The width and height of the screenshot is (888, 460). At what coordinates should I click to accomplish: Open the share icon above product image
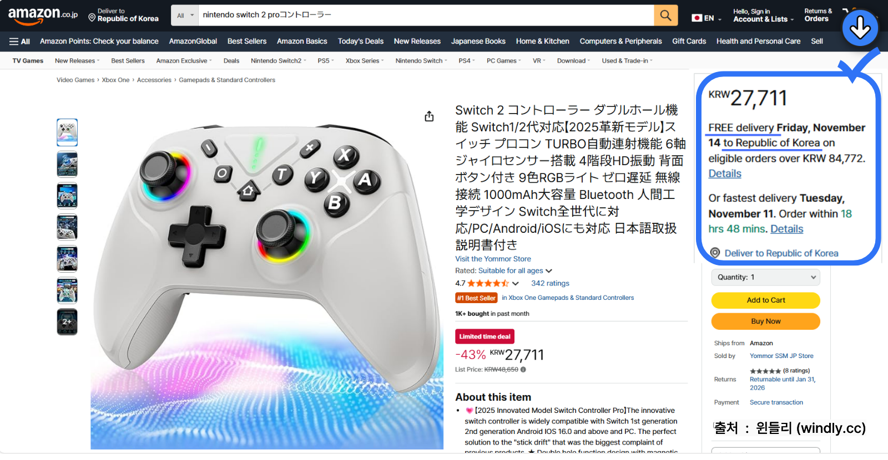(429, 116)
